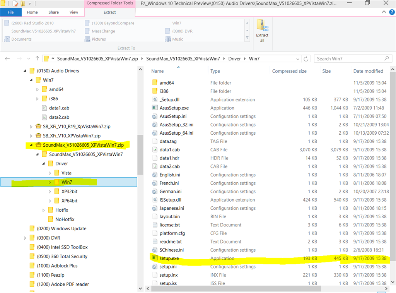
Task: Select the platform.cfg file name
Action: (x=172, y=233)
